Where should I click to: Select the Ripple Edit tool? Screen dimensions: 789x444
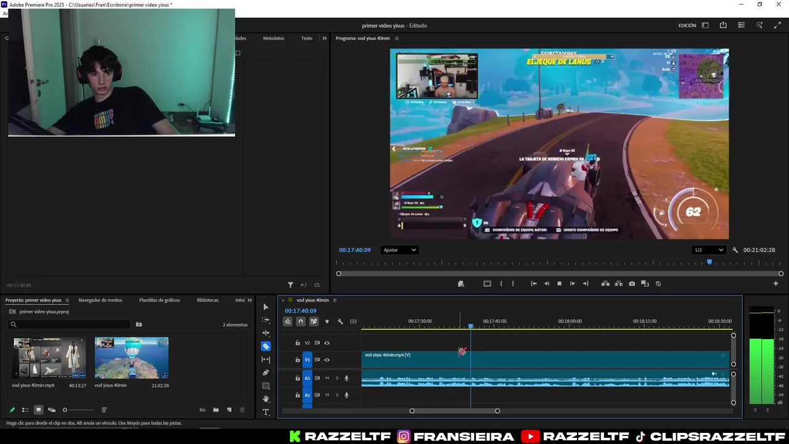[x=266, y=333]
